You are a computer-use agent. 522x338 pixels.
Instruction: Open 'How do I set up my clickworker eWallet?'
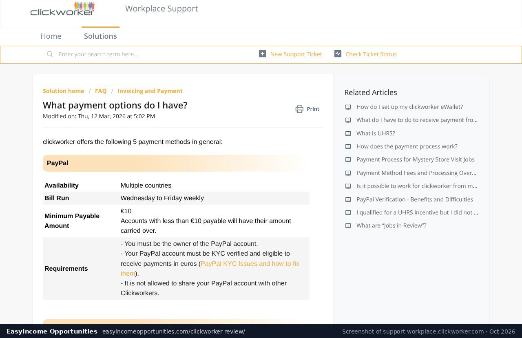pos(409,107)
